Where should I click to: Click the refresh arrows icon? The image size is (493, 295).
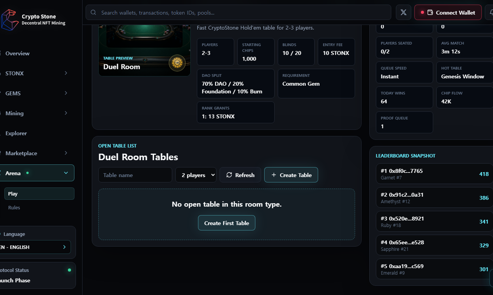(x=229, y=175)
